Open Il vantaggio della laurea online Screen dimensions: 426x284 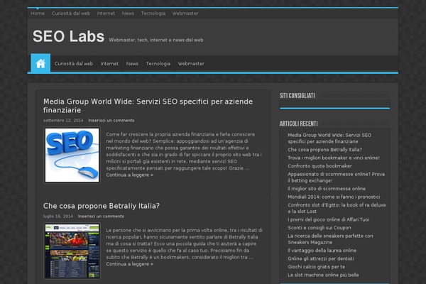point(322,251)
